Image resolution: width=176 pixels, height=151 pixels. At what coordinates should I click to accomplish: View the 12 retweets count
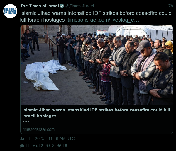[41, 146]
